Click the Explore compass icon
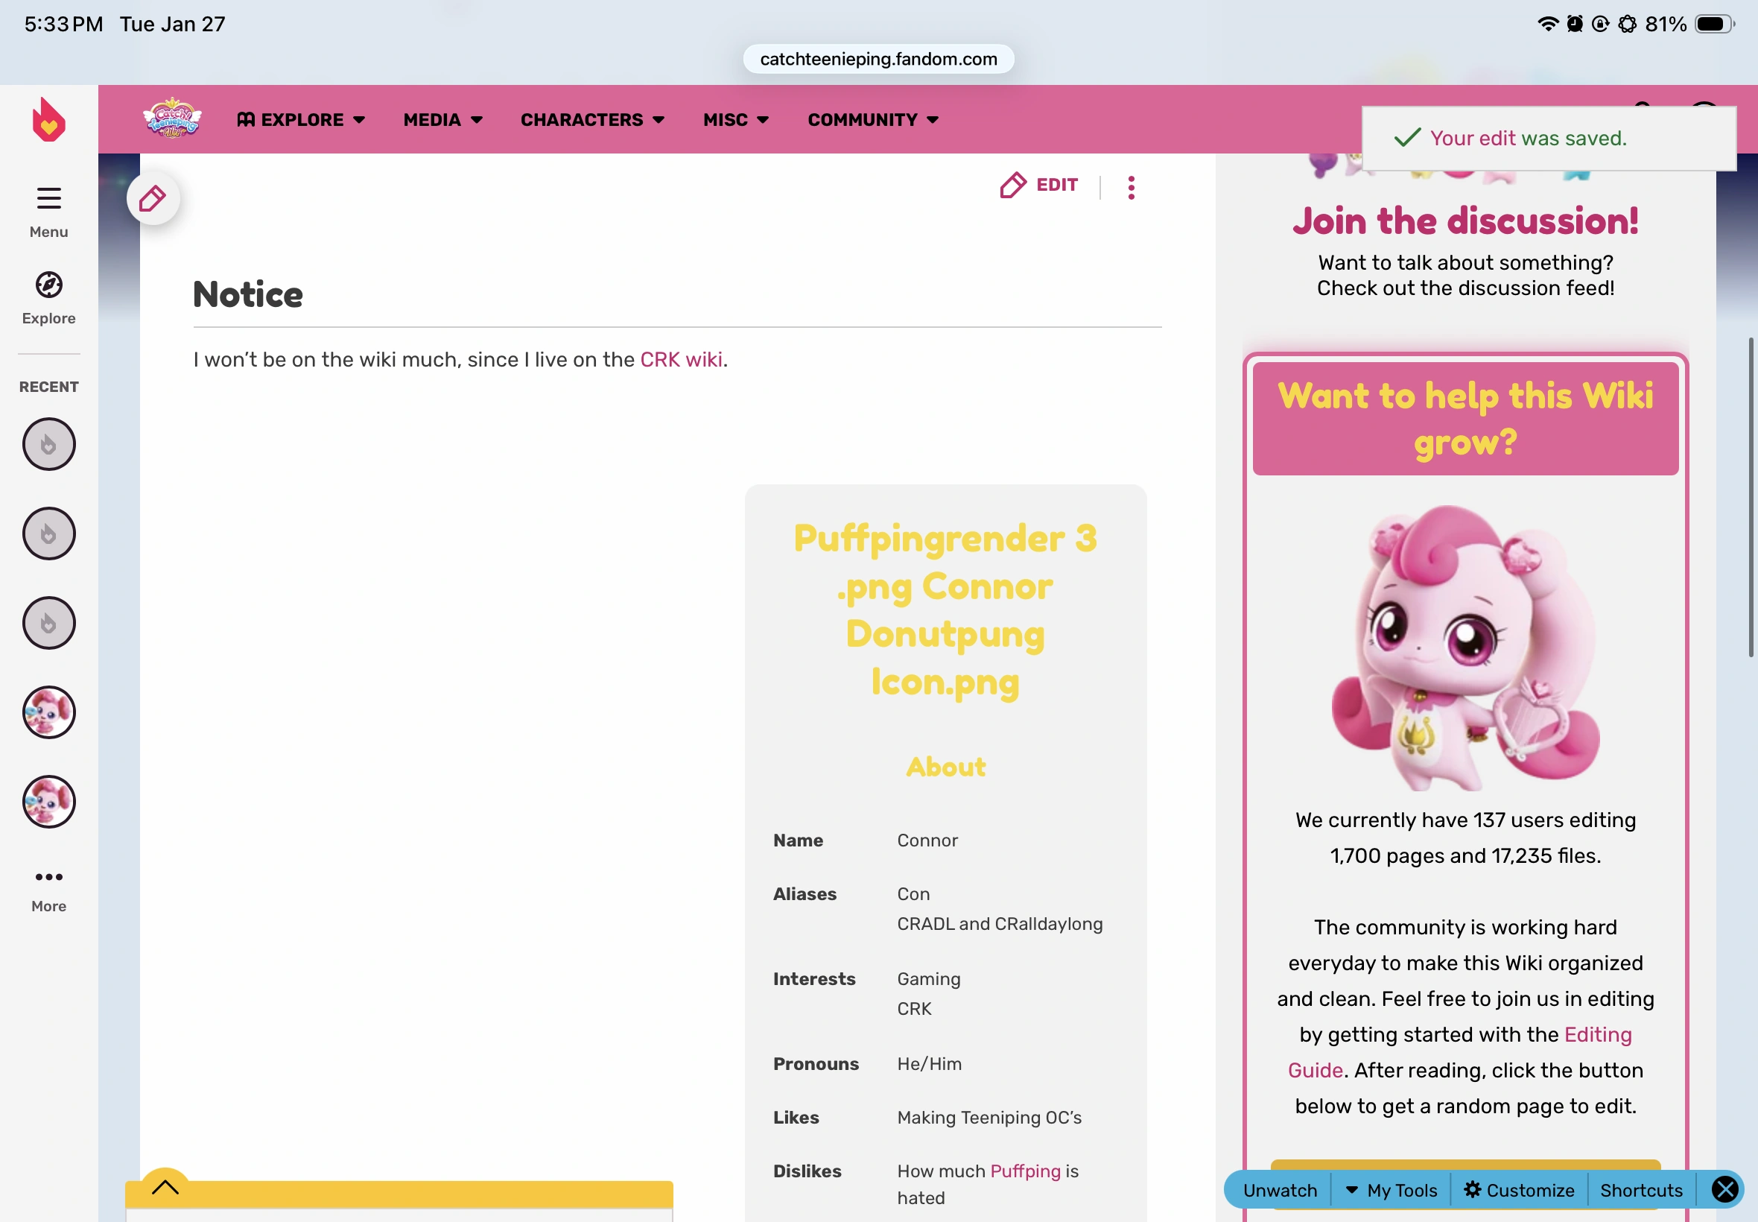Image resolution: width=1758 pixels, height=1222 pixels. [48, 285]
